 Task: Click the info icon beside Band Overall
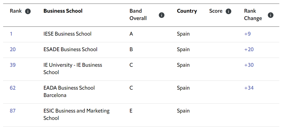click(162, 15)
